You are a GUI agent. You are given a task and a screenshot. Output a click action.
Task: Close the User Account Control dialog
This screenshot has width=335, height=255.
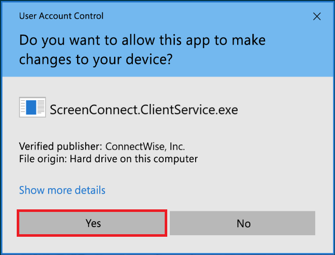pyautogui.click(x=317, y=16)
